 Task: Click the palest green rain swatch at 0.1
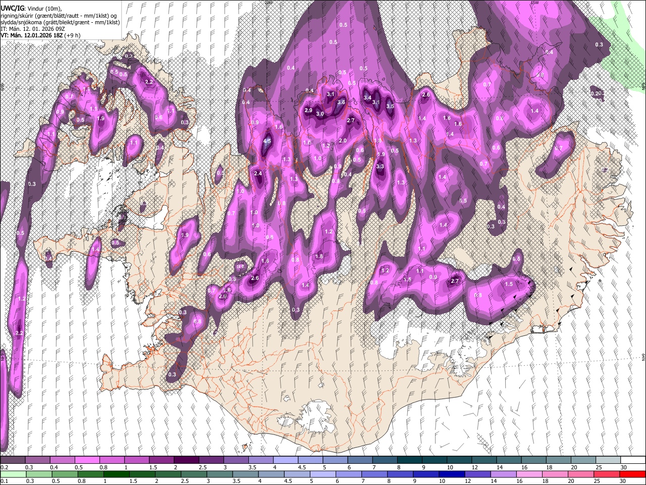(13, 474)
